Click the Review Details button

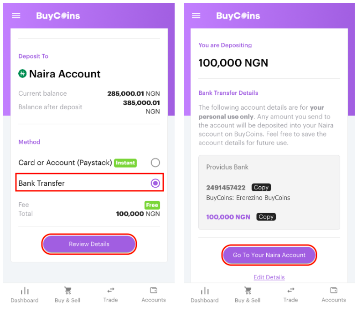pyautogui.click(x=89, y=244)
